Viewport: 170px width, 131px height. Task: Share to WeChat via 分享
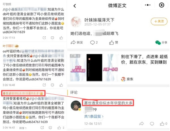coord(161,43)
